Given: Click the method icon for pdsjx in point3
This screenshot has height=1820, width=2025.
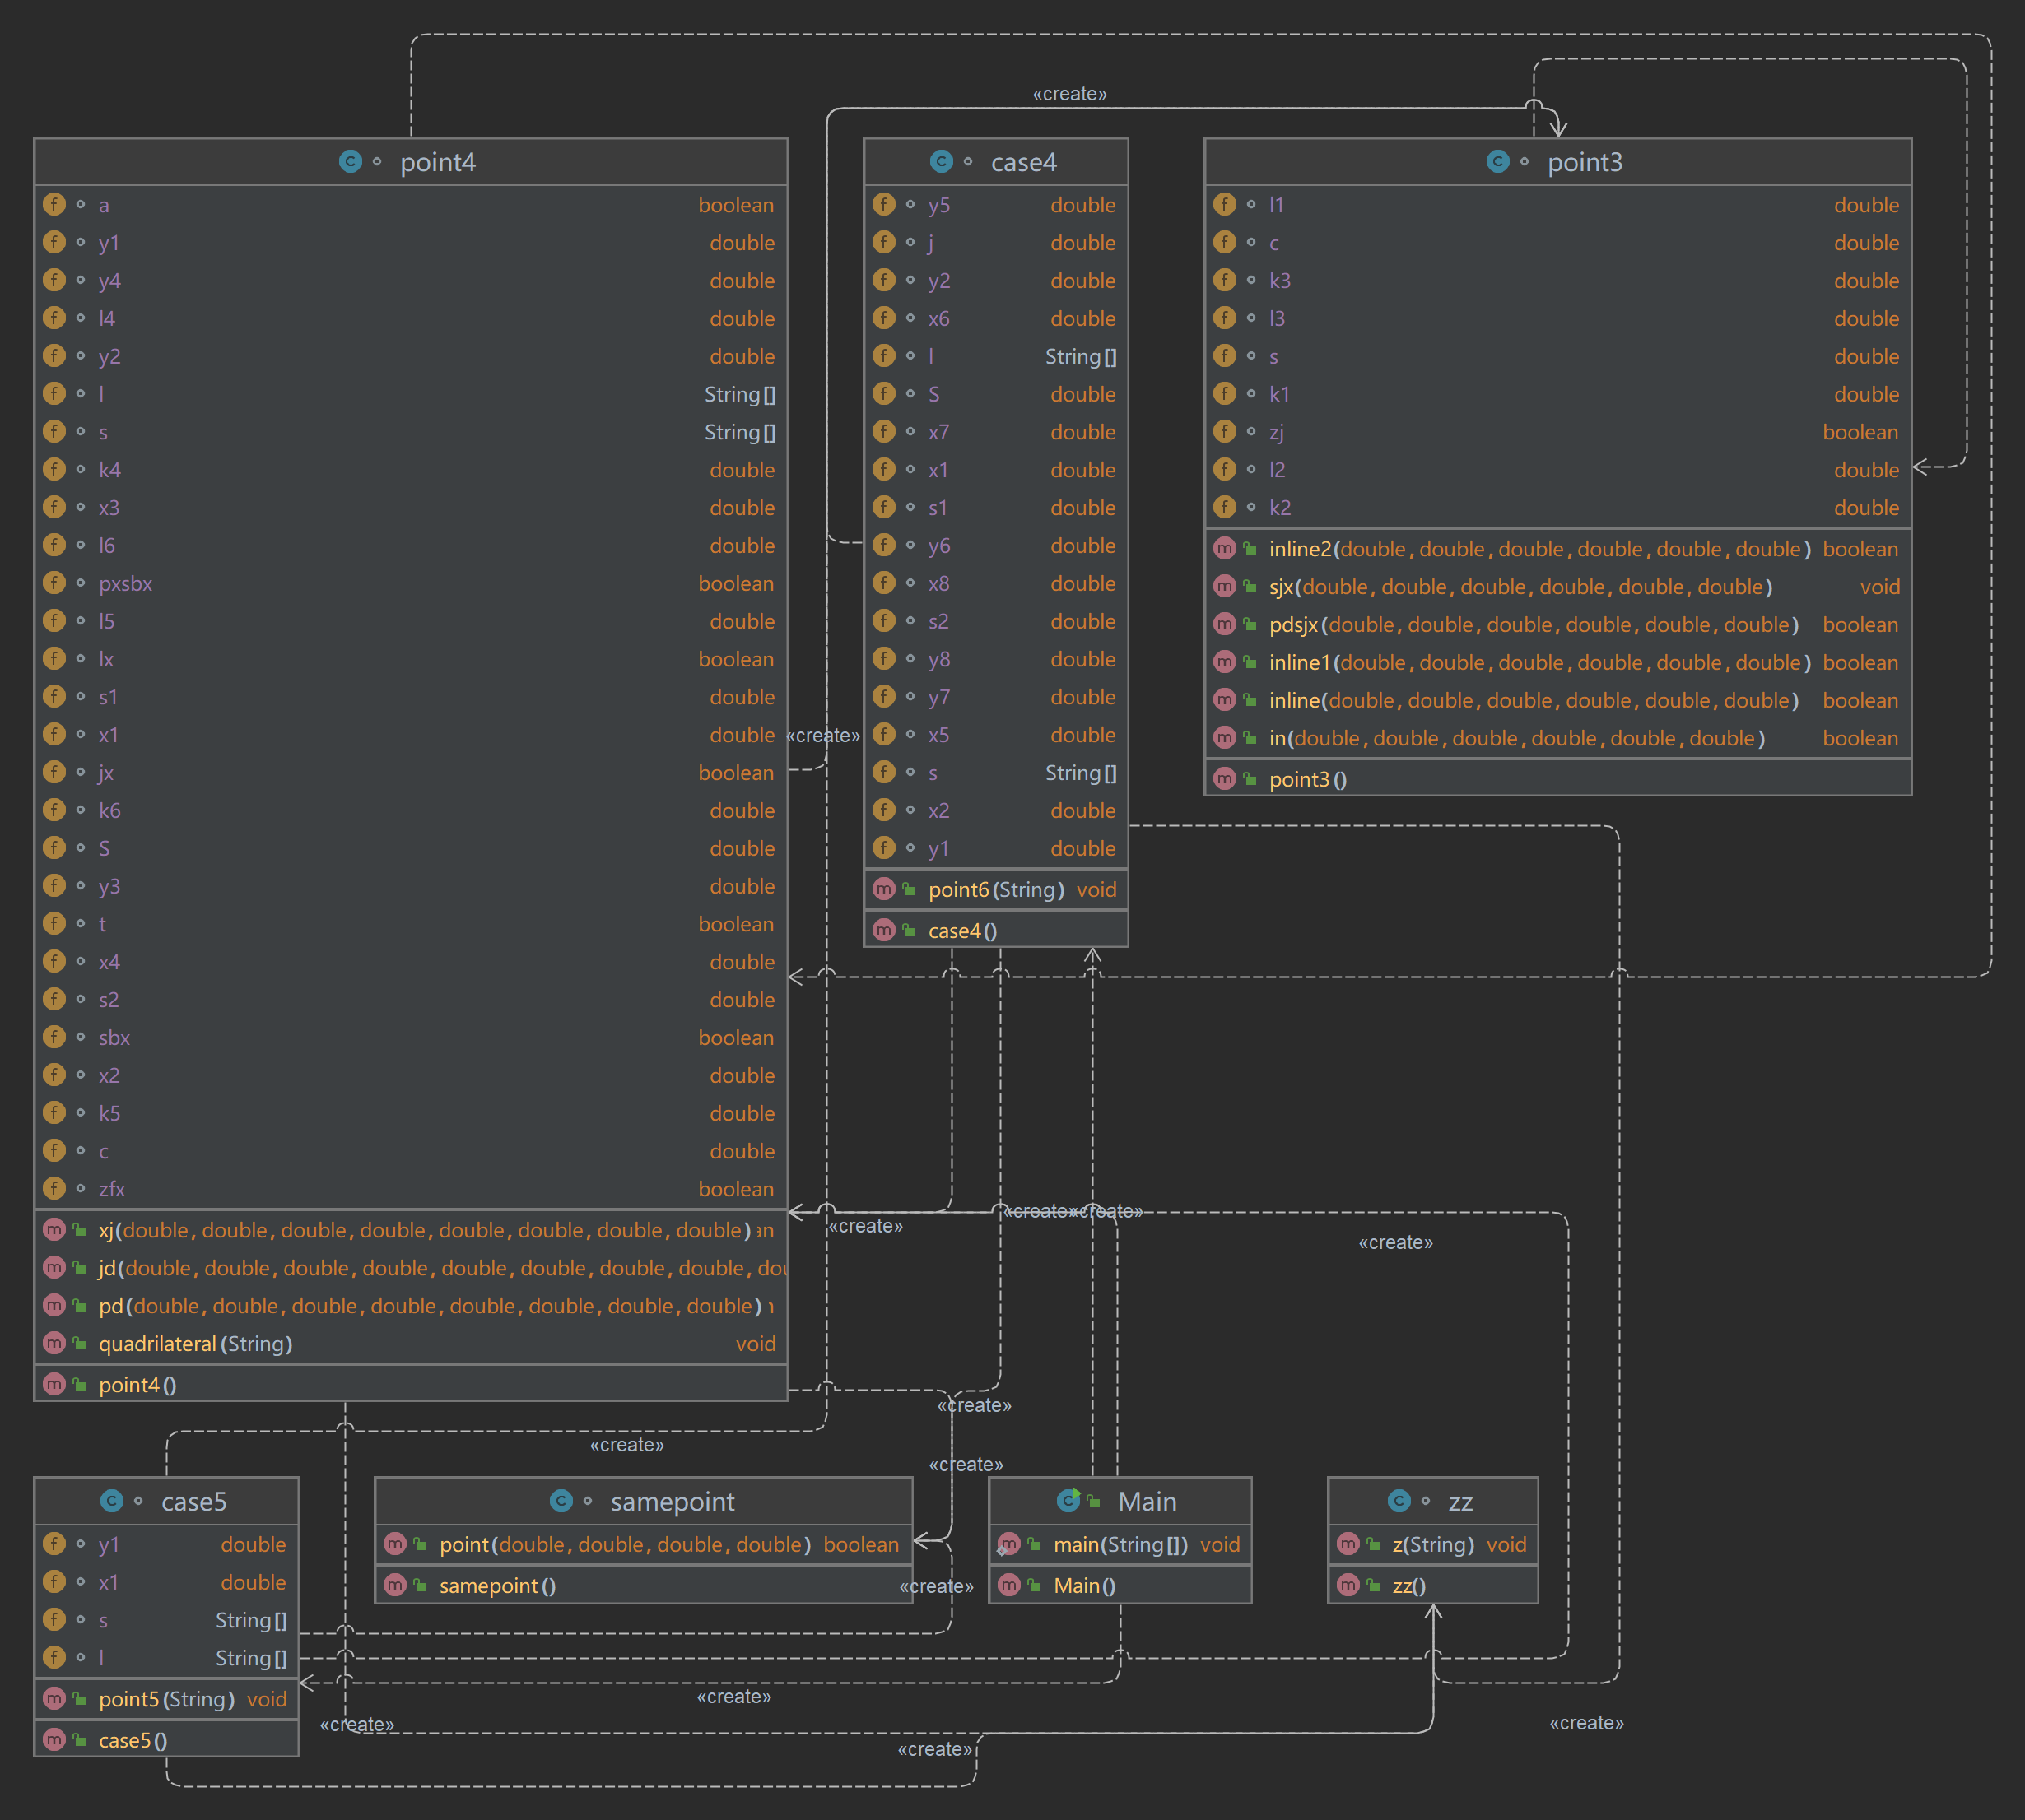Looking at the screenshot, I should coord(1225,624).
